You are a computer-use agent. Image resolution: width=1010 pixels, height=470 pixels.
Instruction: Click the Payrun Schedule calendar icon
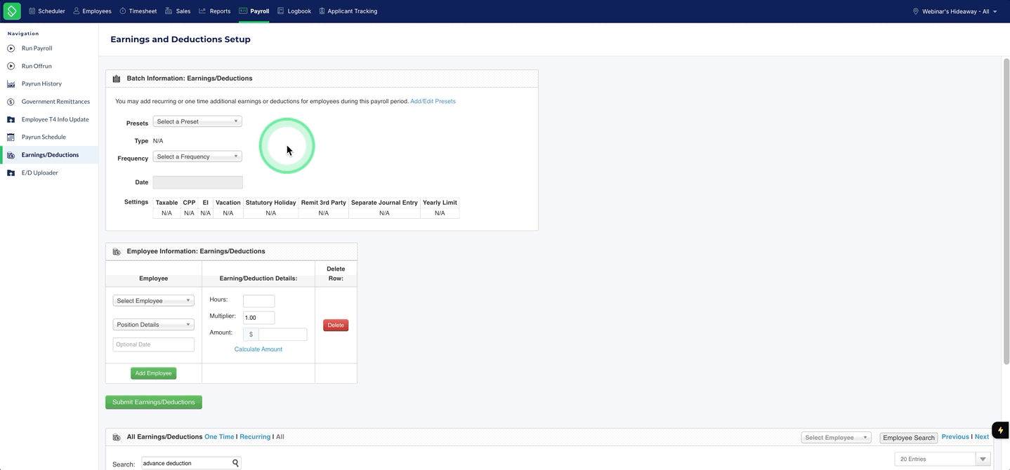coord(11,137)
